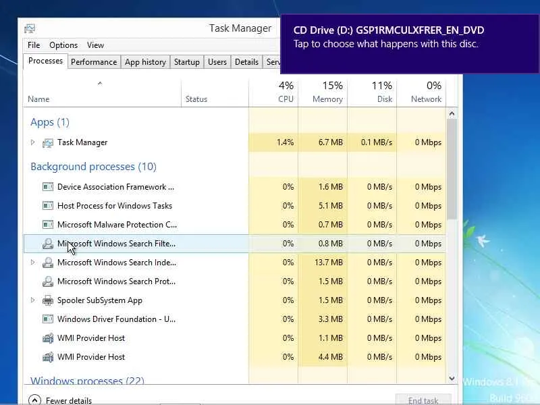
Task: Select the Background processes (10) header
Action: (94, 167)
